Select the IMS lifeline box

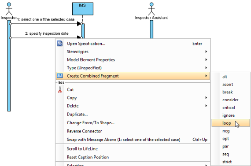83,9
